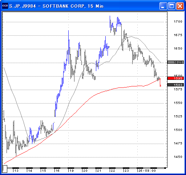Click the 1500 price axis label

pos(178,130)
